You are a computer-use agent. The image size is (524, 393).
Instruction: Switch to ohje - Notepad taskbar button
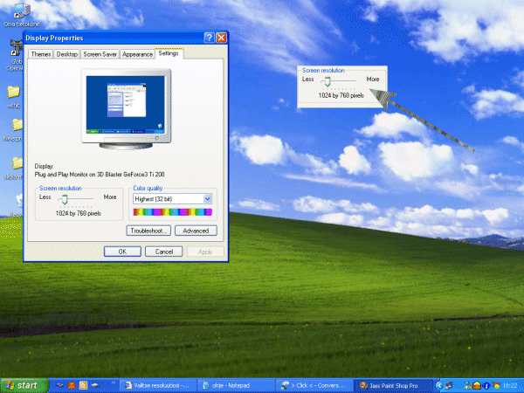click(237, 386)
